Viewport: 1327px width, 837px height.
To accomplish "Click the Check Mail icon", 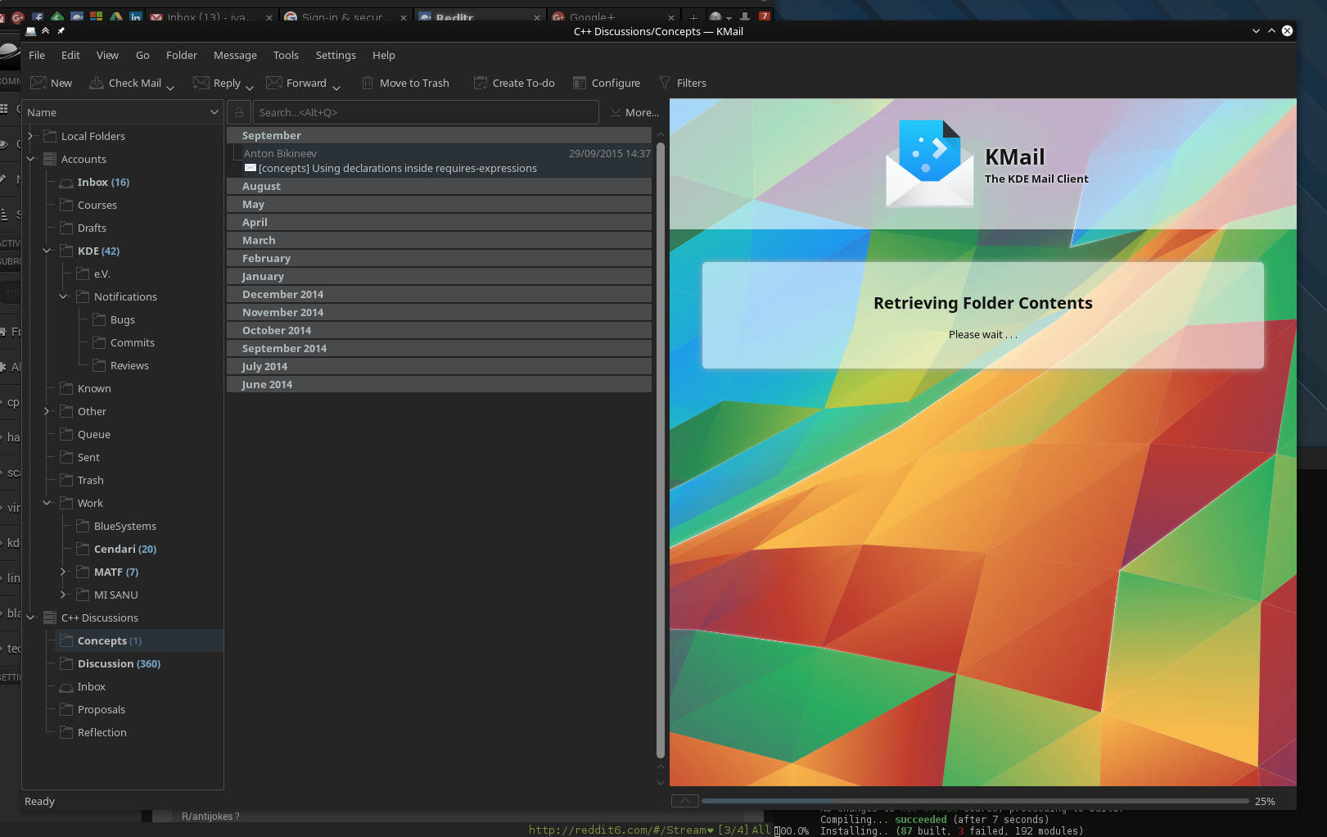I will [x=97, y=83].
